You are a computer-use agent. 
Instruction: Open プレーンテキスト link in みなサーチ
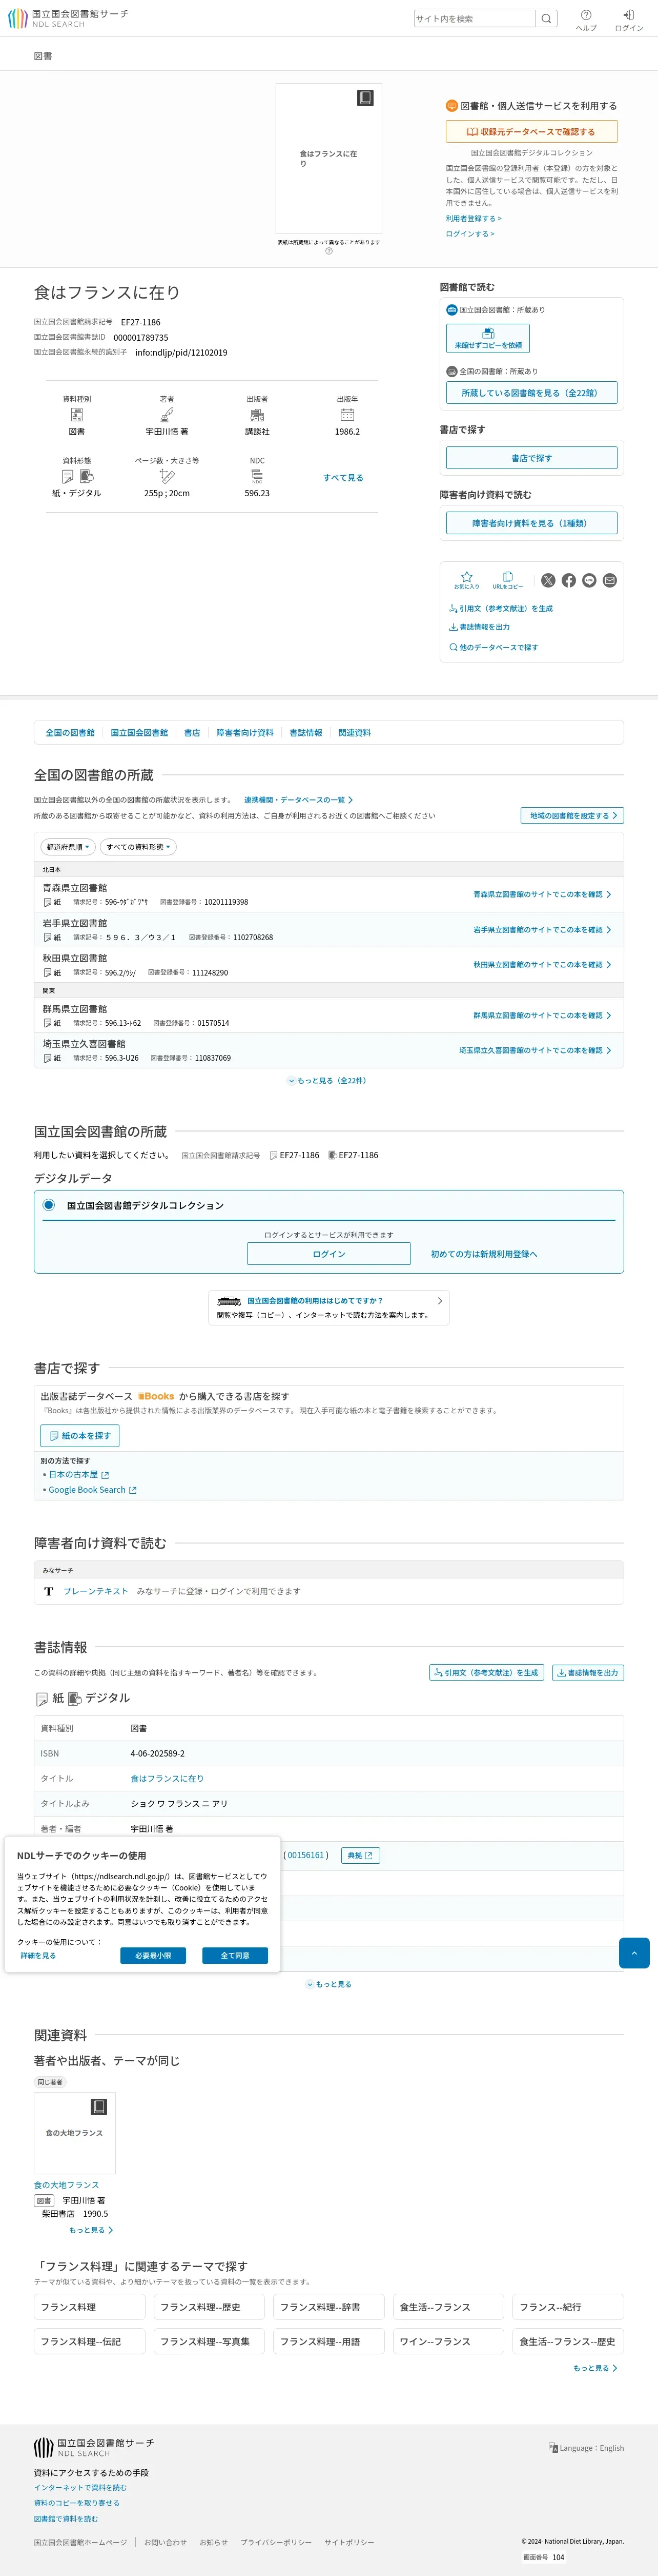(x=96, y=1591)
